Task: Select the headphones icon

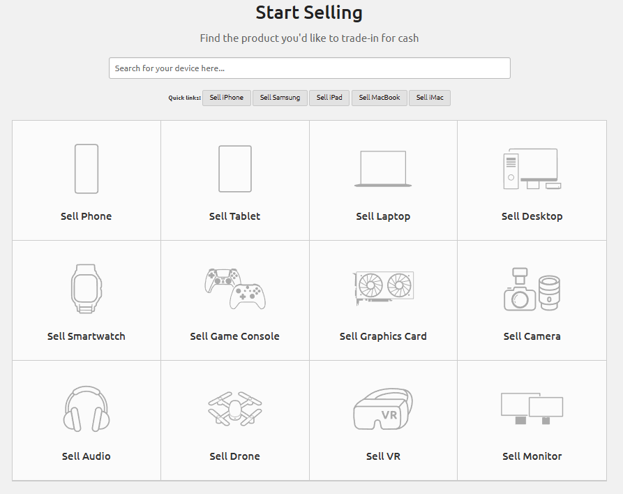Action: coord(87,409)
